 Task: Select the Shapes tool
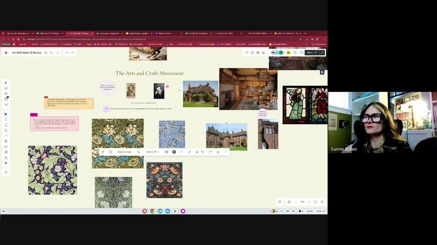[x=6, y=130]
